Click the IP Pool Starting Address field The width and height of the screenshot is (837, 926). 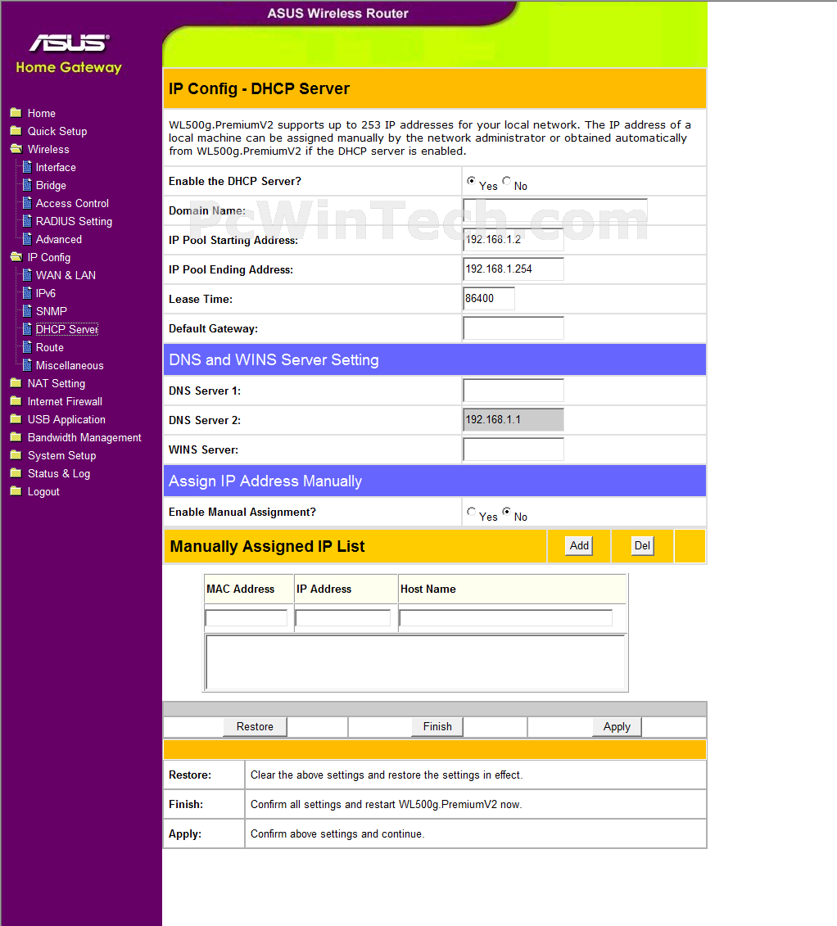pos(514,239)
